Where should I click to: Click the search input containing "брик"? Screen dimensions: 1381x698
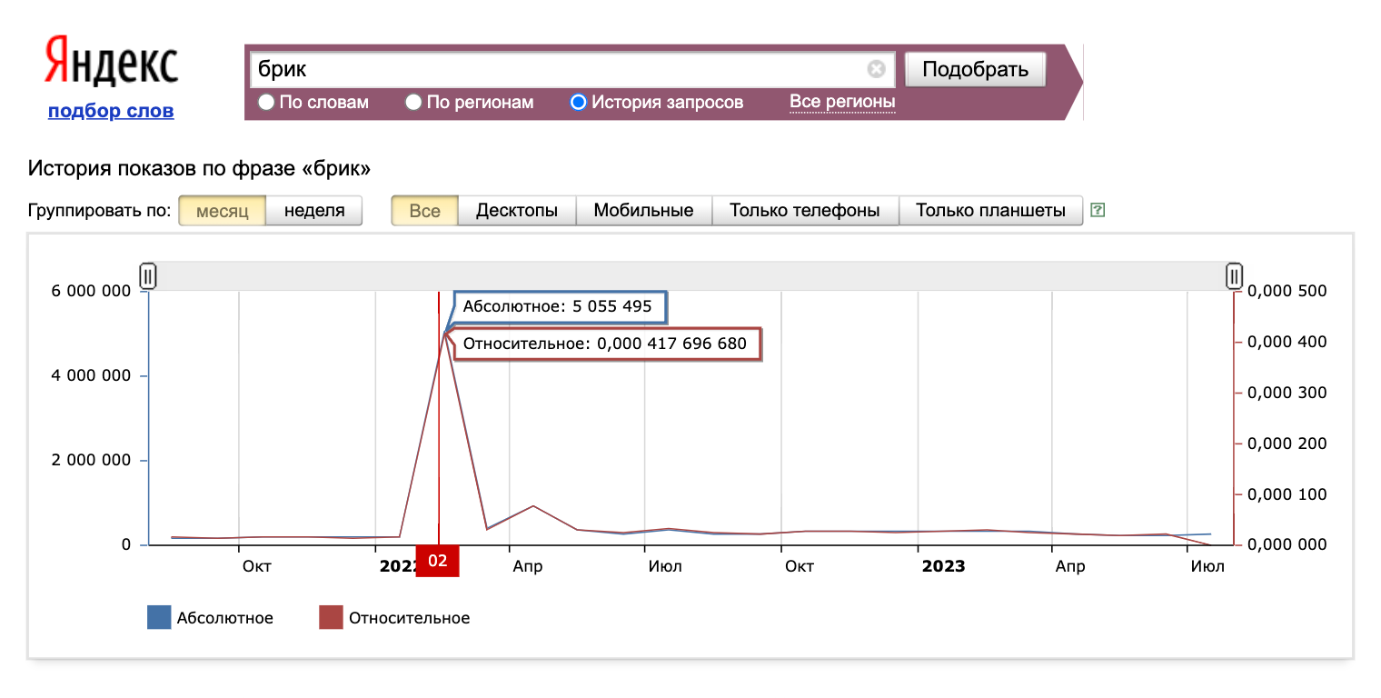[572, 69]
